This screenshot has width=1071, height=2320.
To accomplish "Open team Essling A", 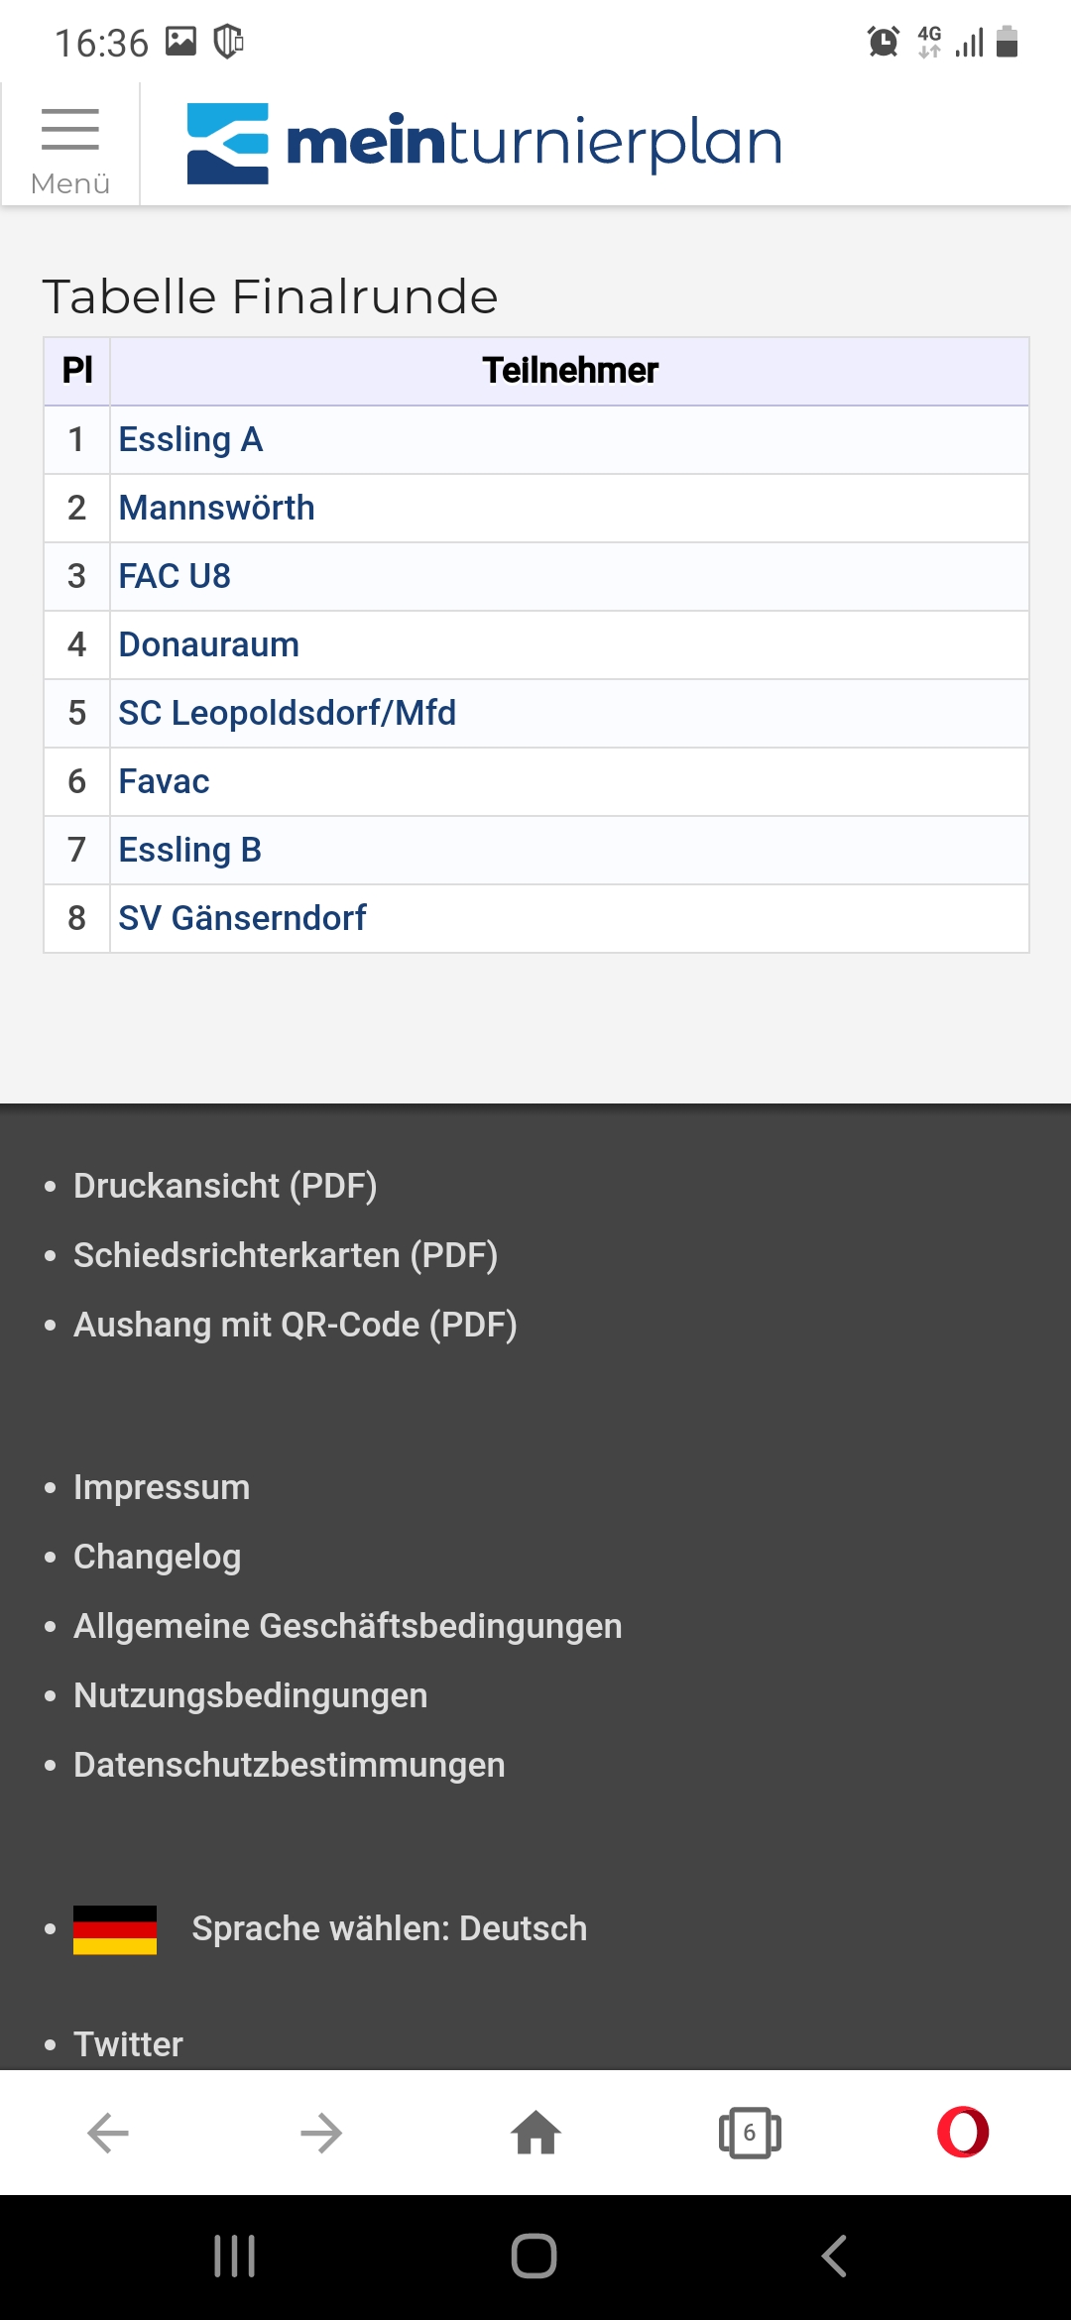I will point(190,439).
